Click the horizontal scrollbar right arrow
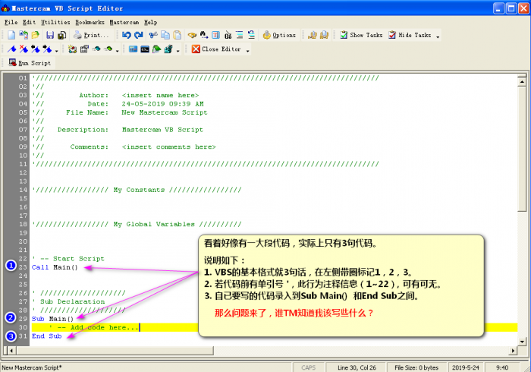 [514, 350]
